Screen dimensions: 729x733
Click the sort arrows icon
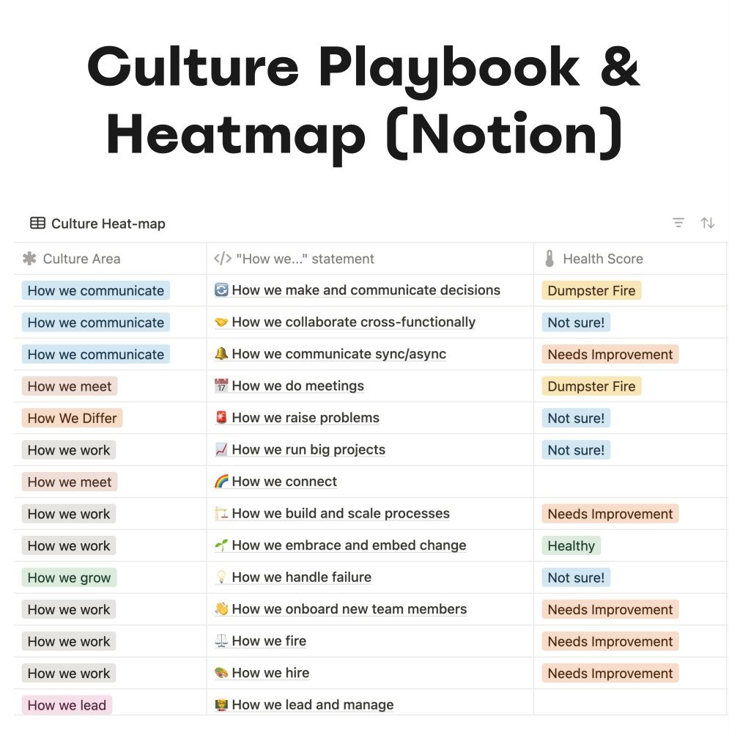(x=708, y=223)
